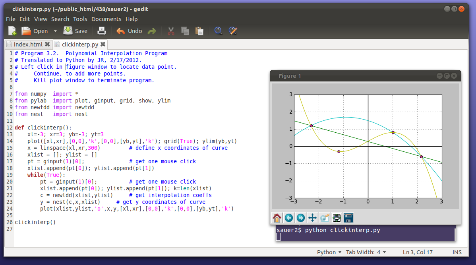Viewport: 476px width, 265px height.
Task: Select the Zoom to rectangle tool
Action: 325,218
